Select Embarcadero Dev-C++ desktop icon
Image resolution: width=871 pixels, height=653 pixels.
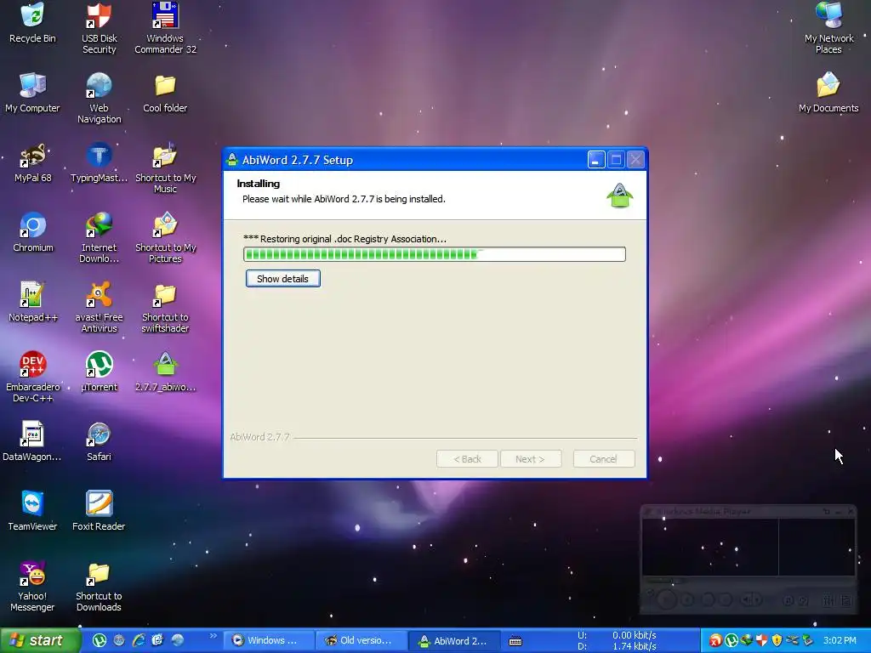[32, 377]
